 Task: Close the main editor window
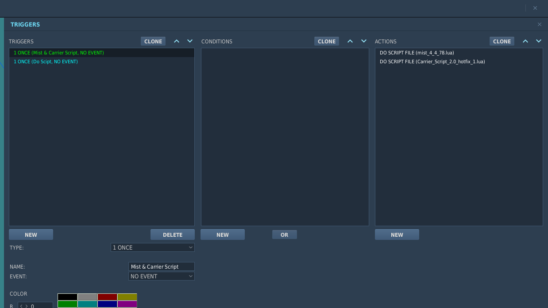[535, 8]
